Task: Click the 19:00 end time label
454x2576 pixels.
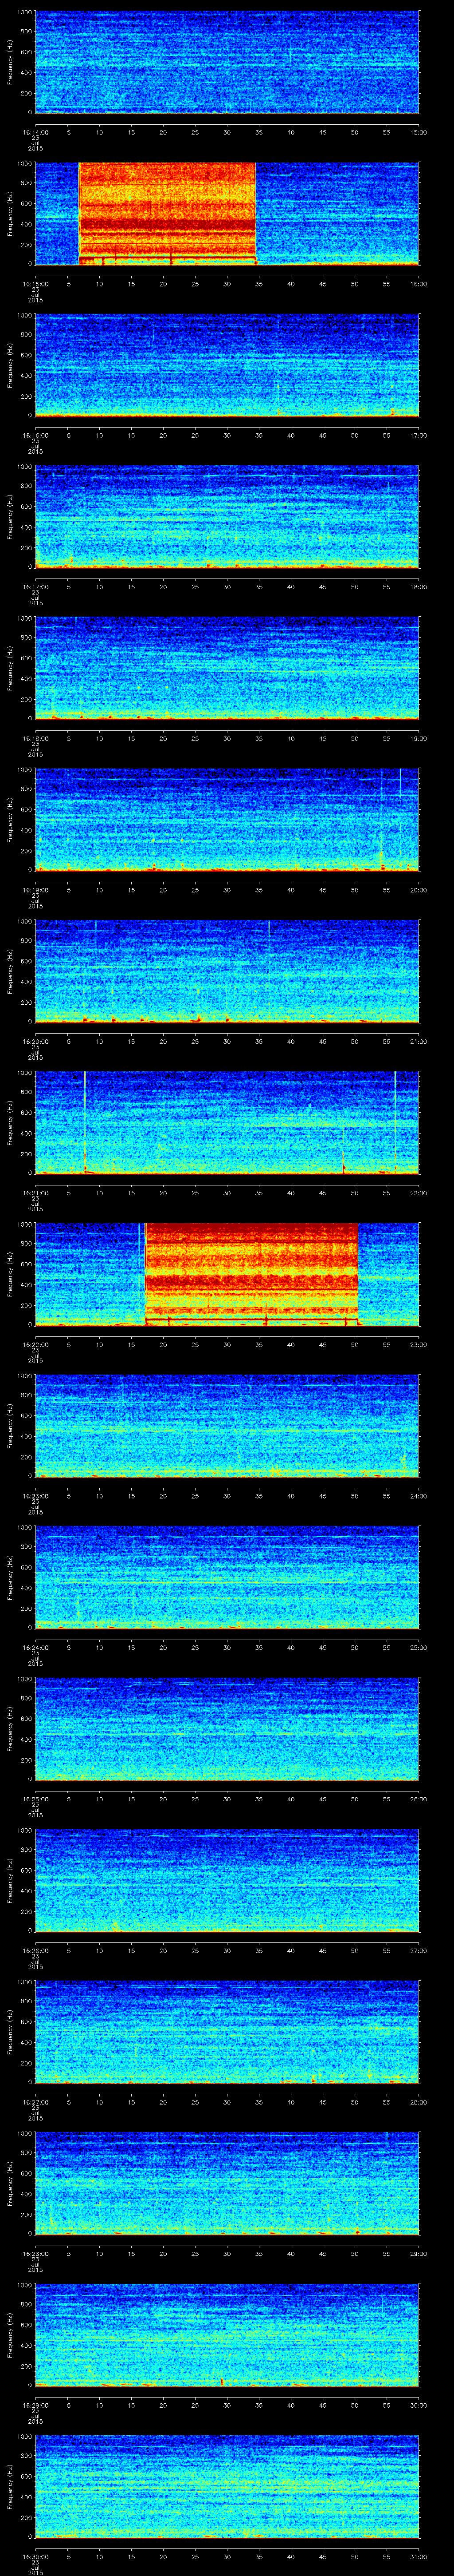Action: [x=418, y=738]
